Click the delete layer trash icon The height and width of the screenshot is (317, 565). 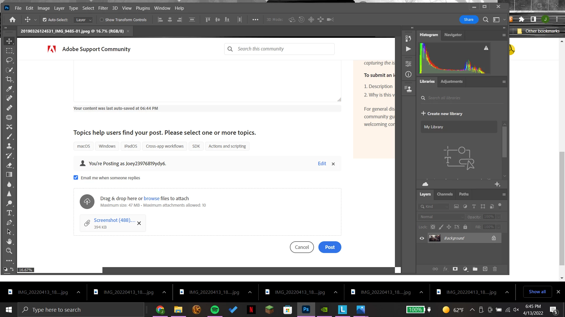495,269
